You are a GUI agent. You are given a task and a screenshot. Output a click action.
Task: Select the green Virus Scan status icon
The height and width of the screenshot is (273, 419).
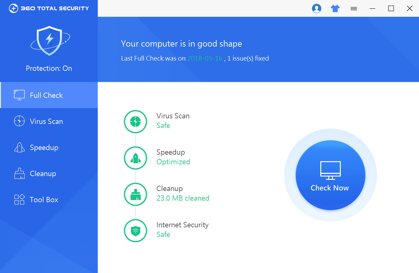[135, 121]
